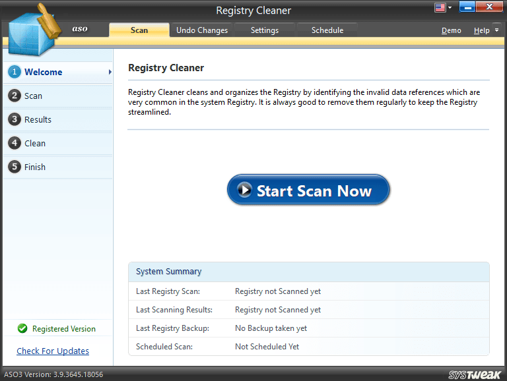Click the play icon on Start Scan Now
Image resolution: width=507 pixels, height=381 pixels.
coord(244,190)
